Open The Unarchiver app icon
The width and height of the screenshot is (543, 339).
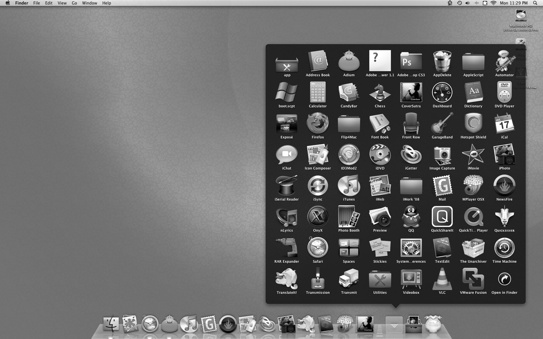tap(473, 247)
